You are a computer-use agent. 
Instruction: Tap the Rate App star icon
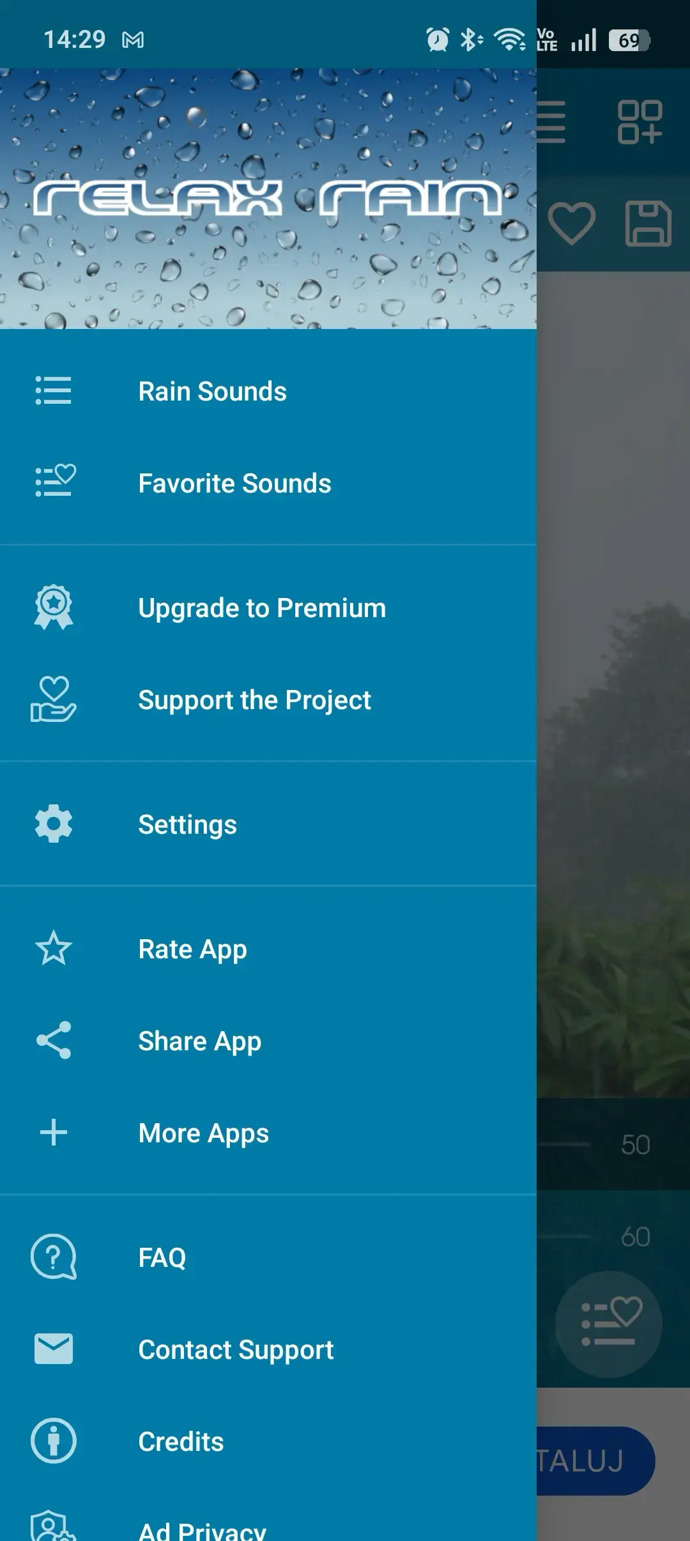pos(54,948)
